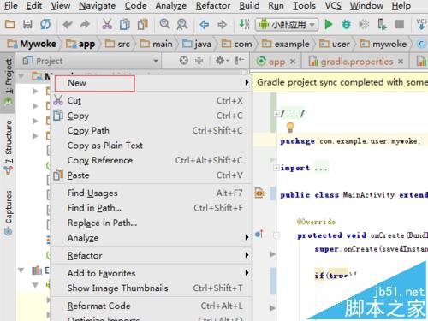The height and width of the screenshot is (321, 428).
Task: Click the package declaration line in editor
Action: pos(350,141)
